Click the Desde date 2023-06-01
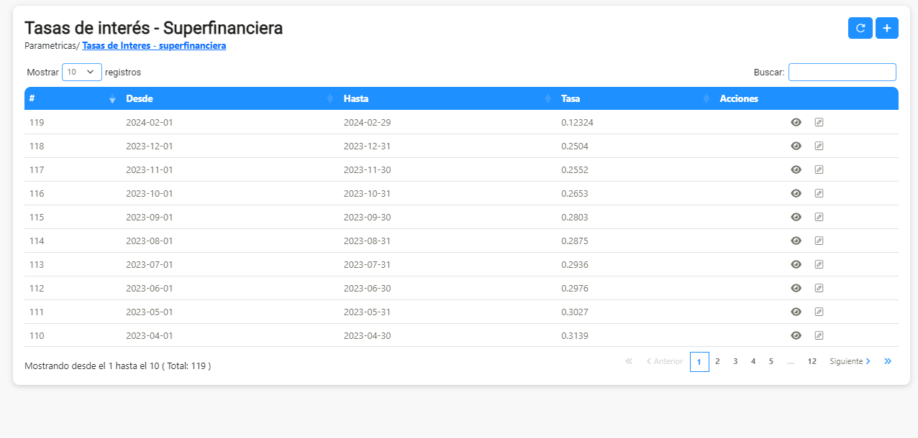 coord(150,288)
